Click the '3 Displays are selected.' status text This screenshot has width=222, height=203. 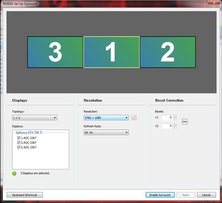(35, 173)
